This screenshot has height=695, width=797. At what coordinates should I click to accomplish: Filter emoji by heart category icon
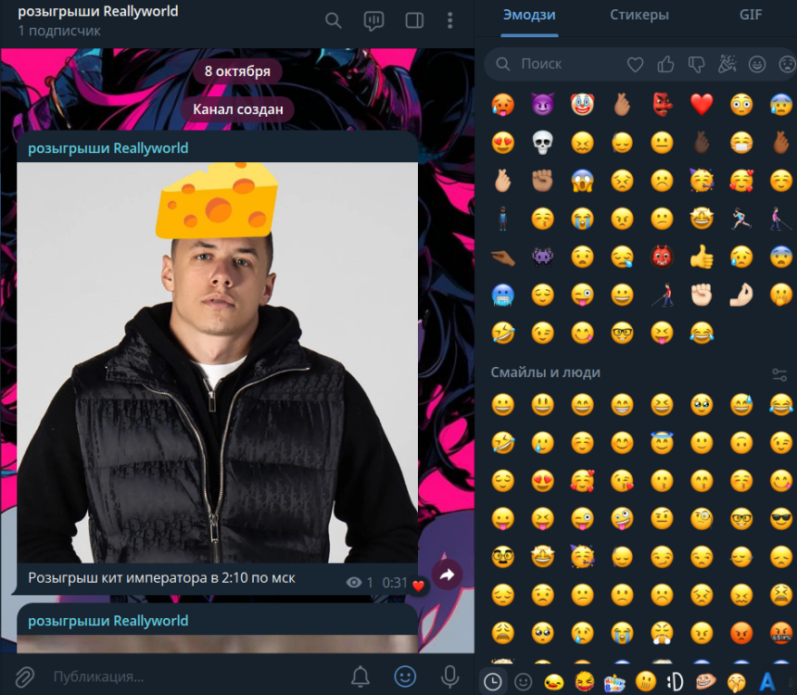(x=635, y=65)
